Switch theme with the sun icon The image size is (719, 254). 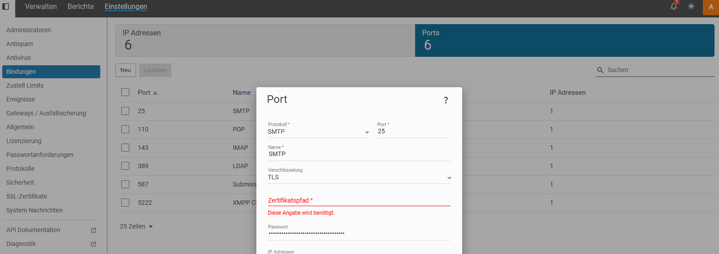point(691,7)
